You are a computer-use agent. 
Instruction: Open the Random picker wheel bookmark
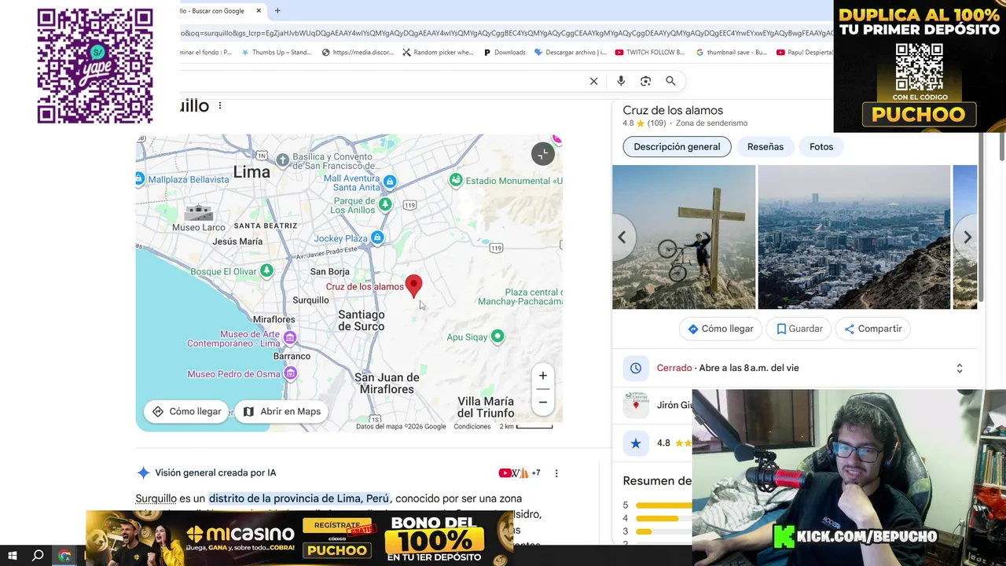point(438,53)
